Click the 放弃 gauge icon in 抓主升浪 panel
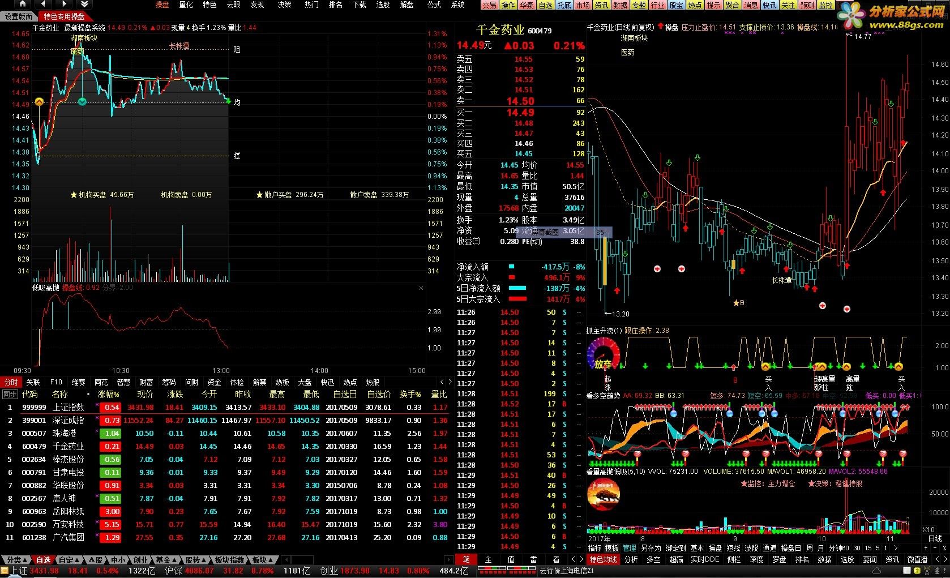The width and height of the screenshot is (950, 578). [x=603, y=354]
